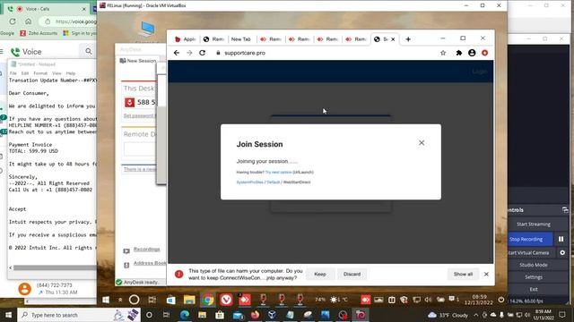Open Settings in OBS controls
This screenshot has width=574, height=322.
coord(534,277)
